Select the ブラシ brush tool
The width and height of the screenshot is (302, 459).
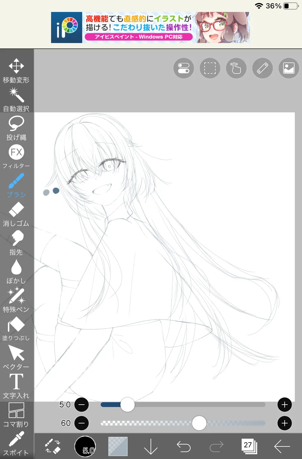point(16,186)
